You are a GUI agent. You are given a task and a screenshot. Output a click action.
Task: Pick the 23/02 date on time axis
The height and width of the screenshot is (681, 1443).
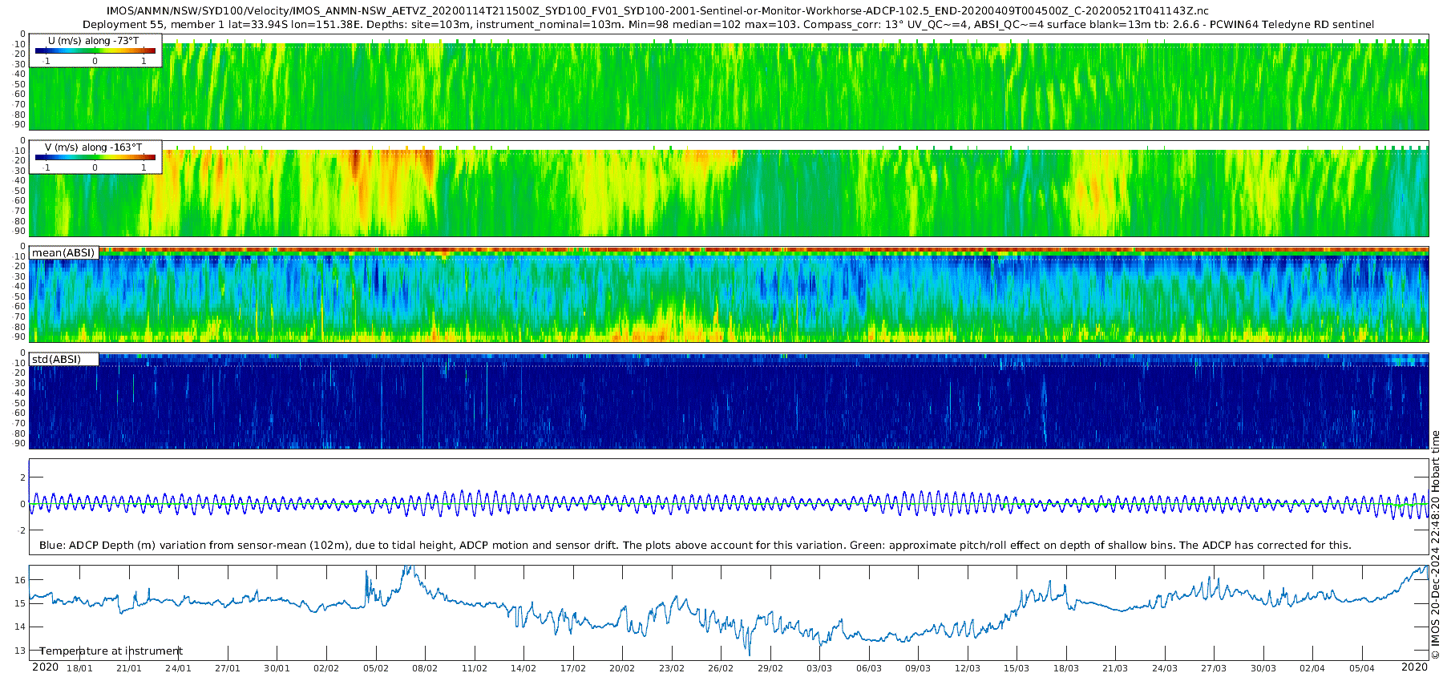pyautogui.click(x=672, y=668)
